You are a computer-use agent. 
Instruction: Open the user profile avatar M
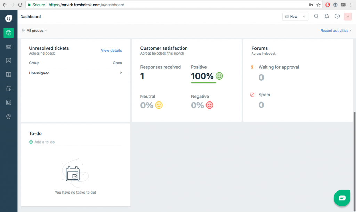click(348, 17)
